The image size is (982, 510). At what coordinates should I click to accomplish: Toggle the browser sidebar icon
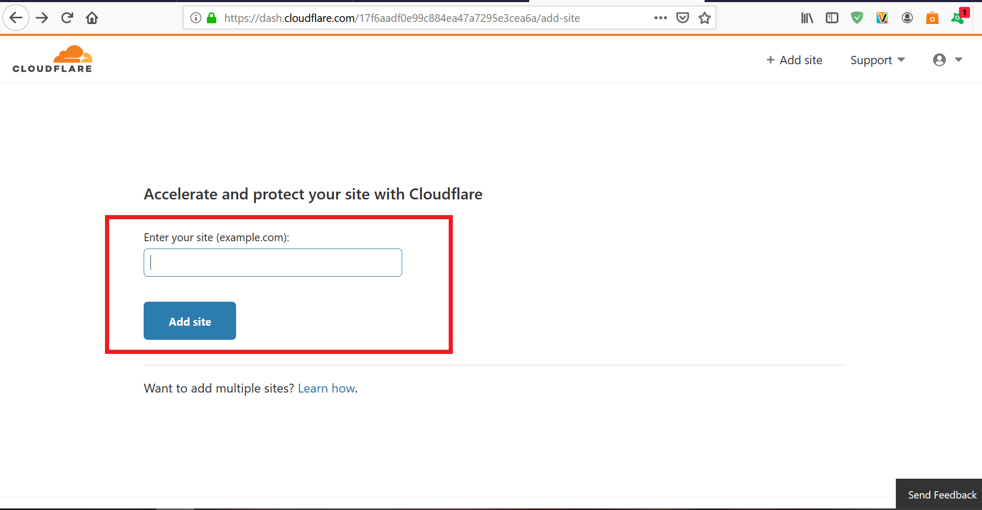point(832,18)
